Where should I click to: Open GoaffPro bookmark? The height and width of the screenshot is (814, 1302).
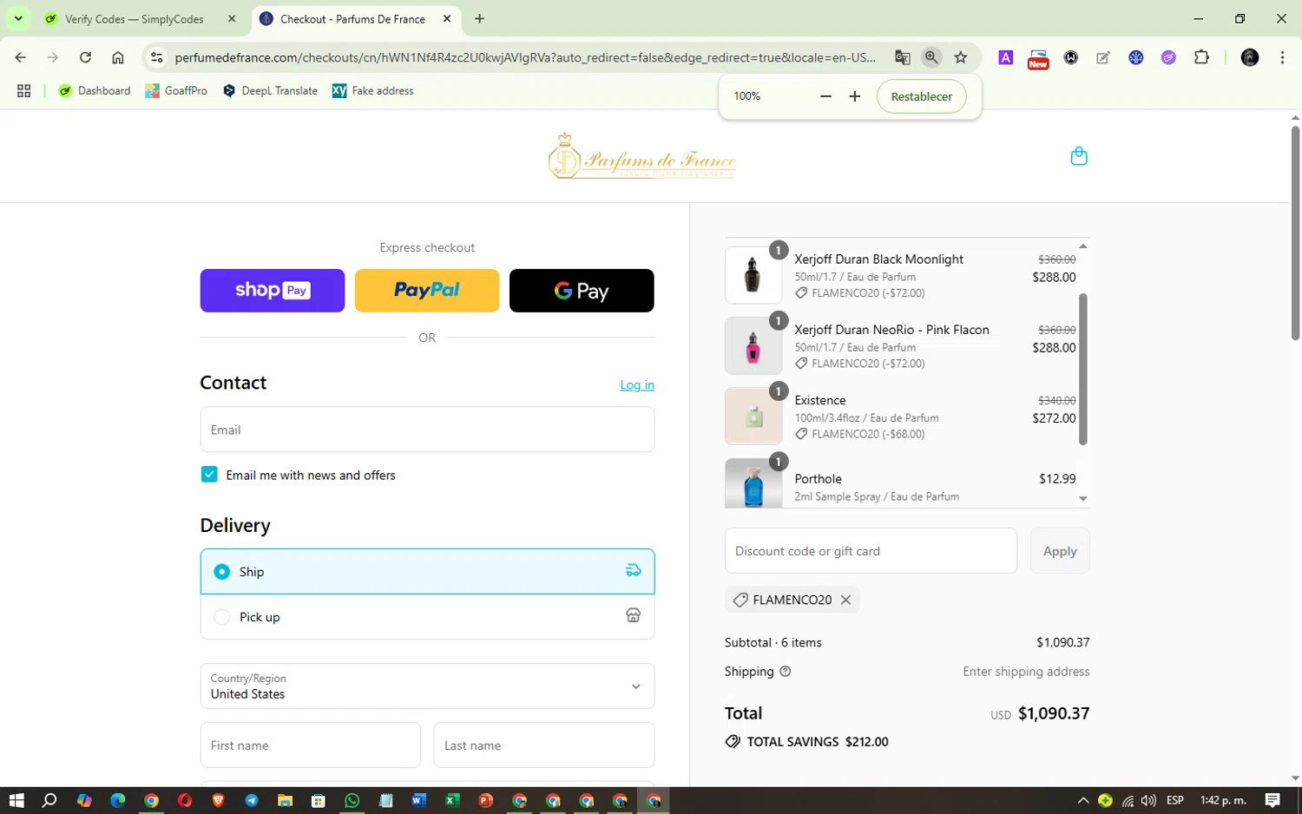(x=176, y=90)
